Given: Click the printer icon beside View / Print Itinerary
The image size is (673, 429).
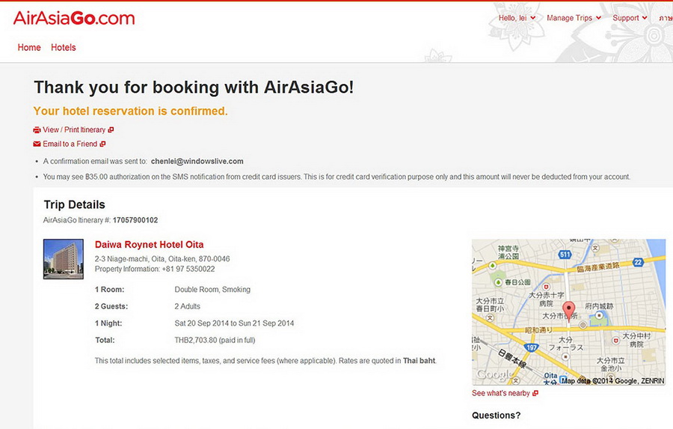Looking at the screenshot, I should click(37, 130).
